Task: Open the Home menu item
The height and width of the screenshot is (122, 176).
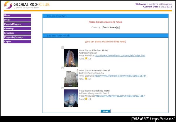Action: tap(17, 15)
